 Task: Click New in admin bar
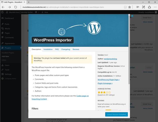(45, 12)
